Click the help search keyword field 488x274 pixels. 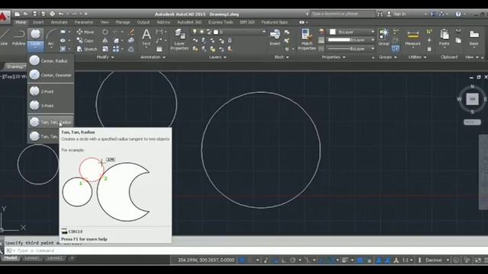(342, 14)
